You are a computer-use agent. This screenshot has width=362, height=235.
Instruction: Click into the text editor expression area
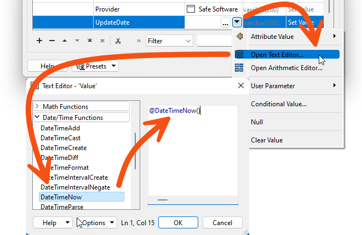pos(193,151)
